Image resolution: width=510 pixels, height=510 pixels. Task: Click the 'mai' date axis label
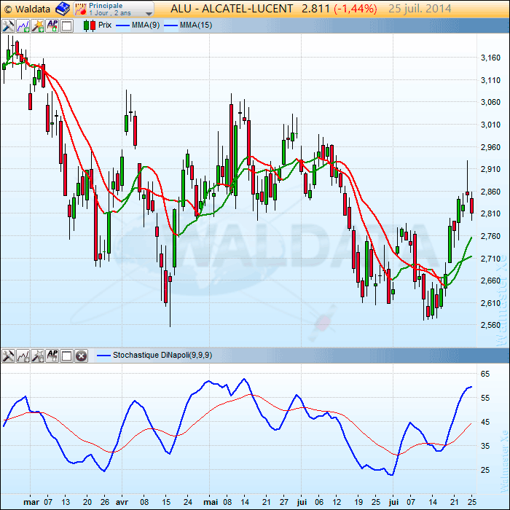211,502
